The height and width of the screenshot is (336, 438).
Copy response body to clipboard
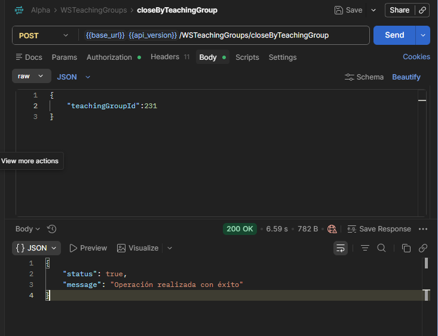tap(406, 248)
